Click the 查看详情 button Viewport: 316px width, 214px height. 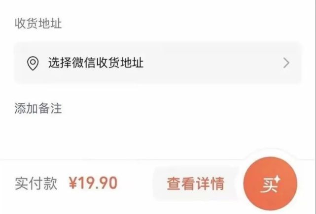click(196, 183)
